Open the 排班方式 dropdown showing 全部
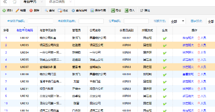Screen dimensions: 215x112 pyautogui.click(x=177, y=21)
